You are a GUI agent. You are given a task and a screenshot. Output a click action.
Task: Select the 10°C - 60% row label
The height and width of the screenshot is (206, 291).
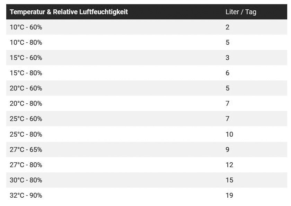pos(26,27)
